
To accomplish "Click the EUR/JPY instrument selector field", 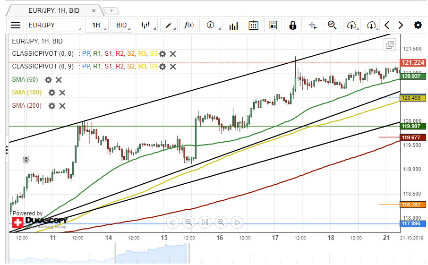I will (x=54, y=26).
